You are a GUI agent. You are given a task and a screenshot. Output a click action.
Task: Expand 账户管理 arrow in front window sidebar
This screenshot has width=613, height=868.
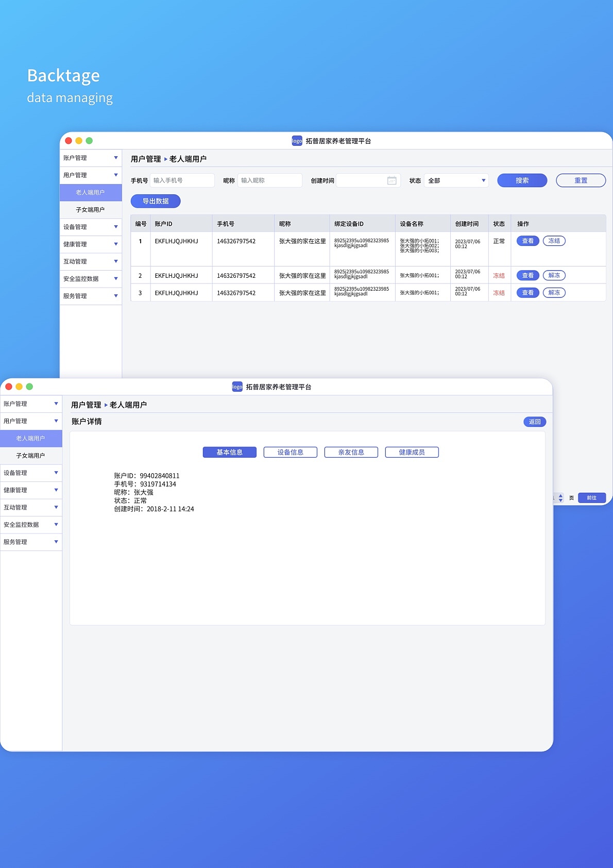point(56,404)
